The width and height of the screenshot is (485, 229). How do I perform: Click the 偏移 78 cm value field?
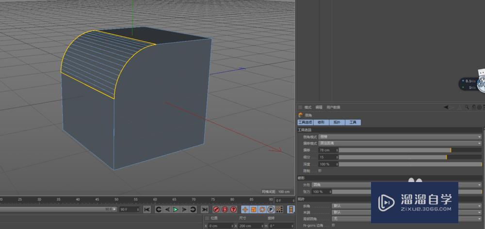tap(327, 150)
